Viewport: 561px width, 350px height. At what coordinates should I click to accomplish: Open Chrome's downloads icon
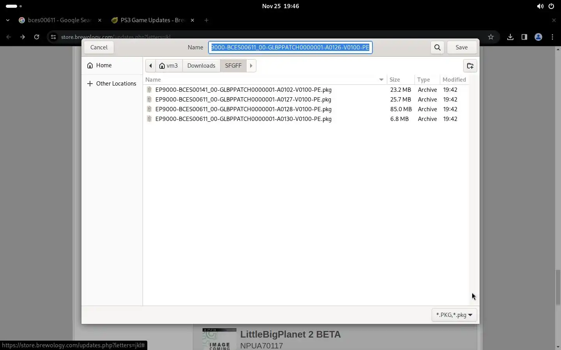510,37
